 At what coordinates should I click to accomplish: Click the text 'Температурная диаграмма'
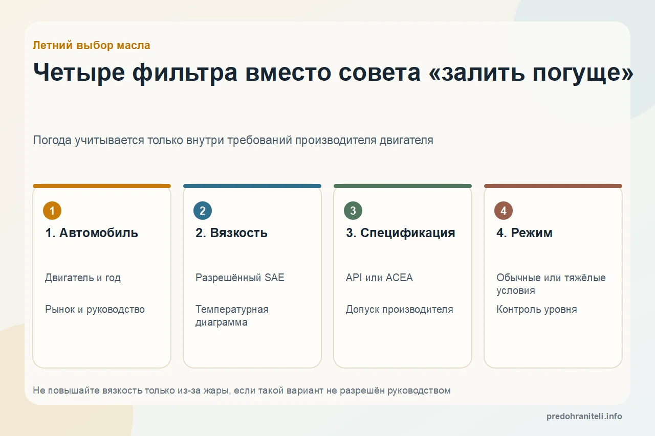[x=232, y=316]
